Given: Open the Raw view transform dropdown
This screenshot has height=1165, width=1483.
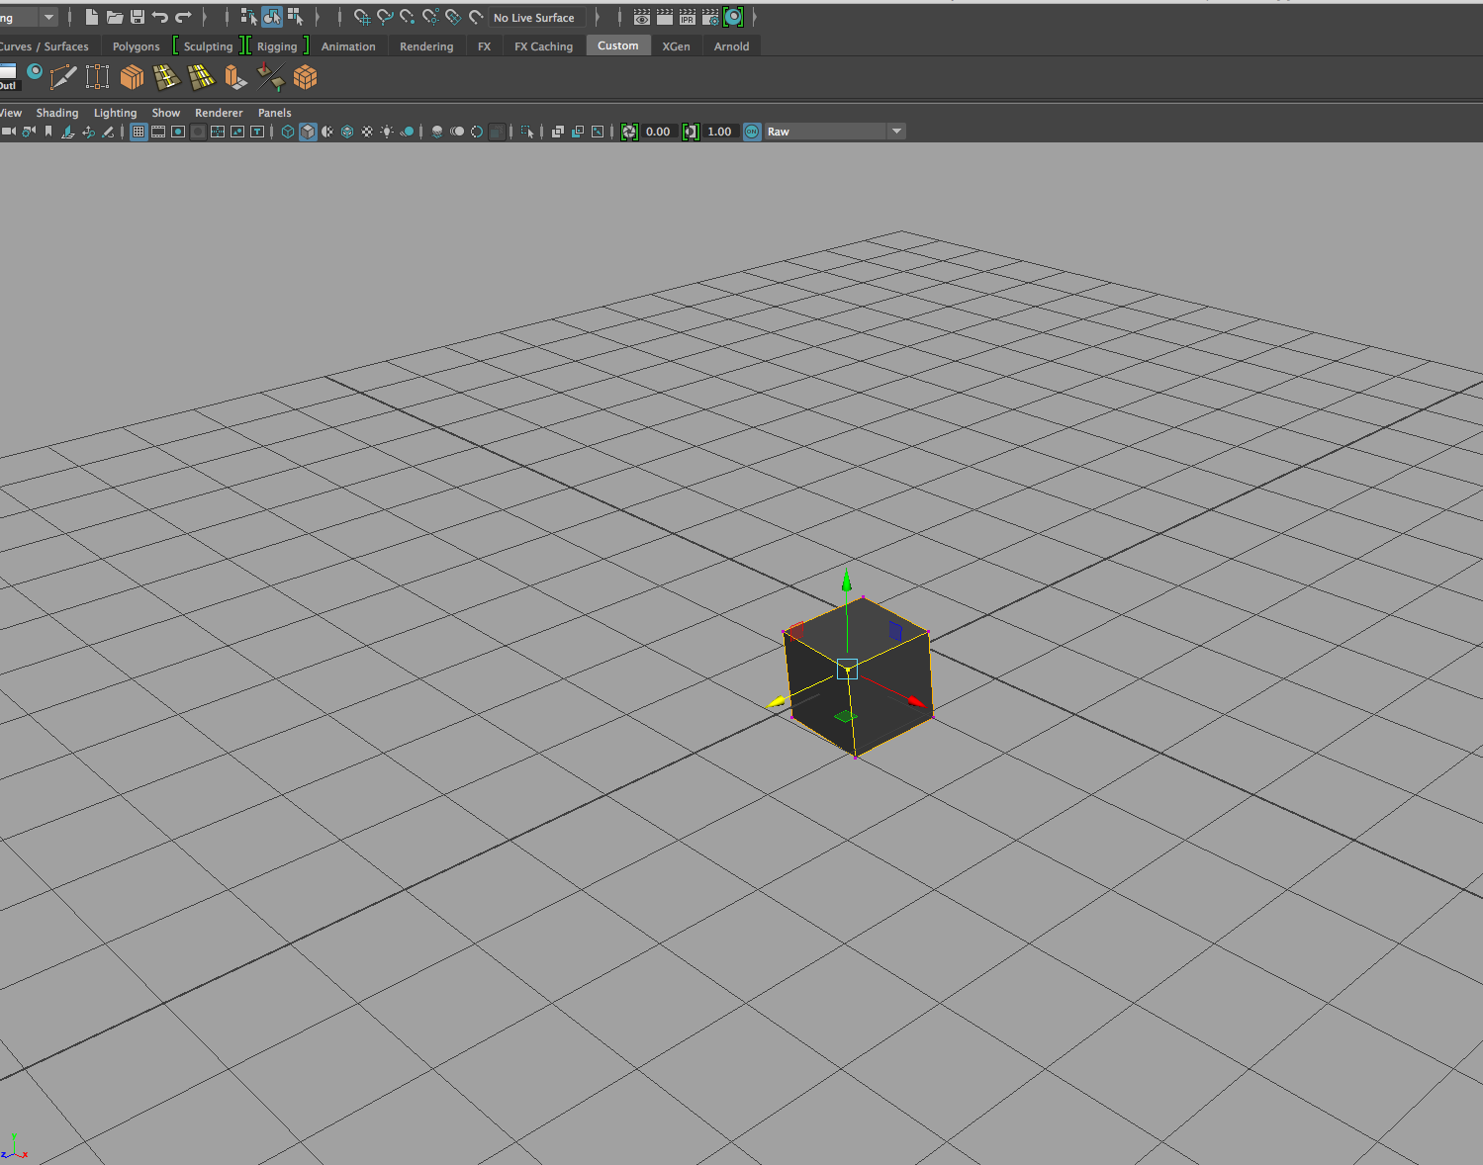Looking at the screenshot, I should coord(895,131).
